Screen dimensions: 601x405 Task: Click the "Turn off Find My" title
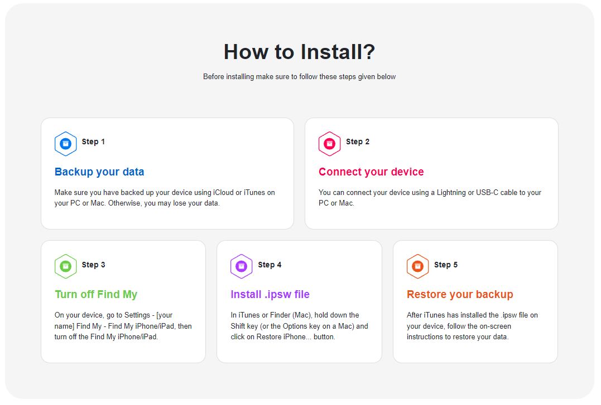96,294
